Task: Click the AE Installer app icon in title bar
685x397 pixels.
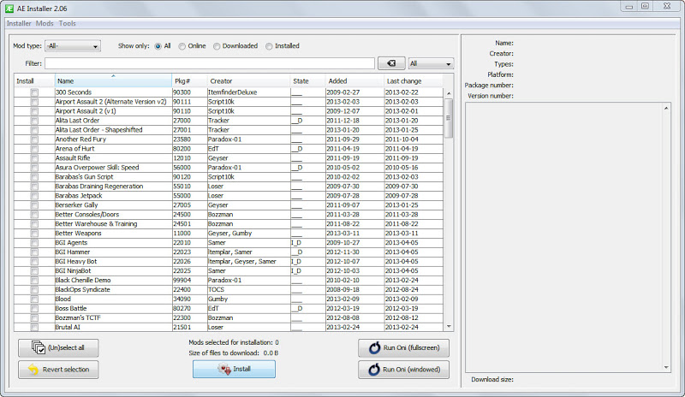Action: coord(9,9)
